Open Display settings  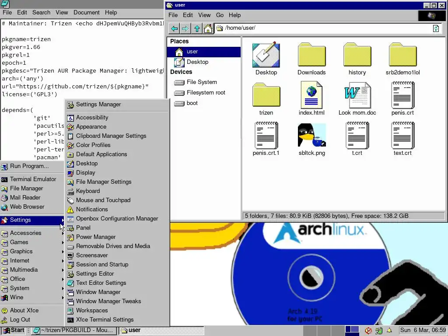click(117, 173)
